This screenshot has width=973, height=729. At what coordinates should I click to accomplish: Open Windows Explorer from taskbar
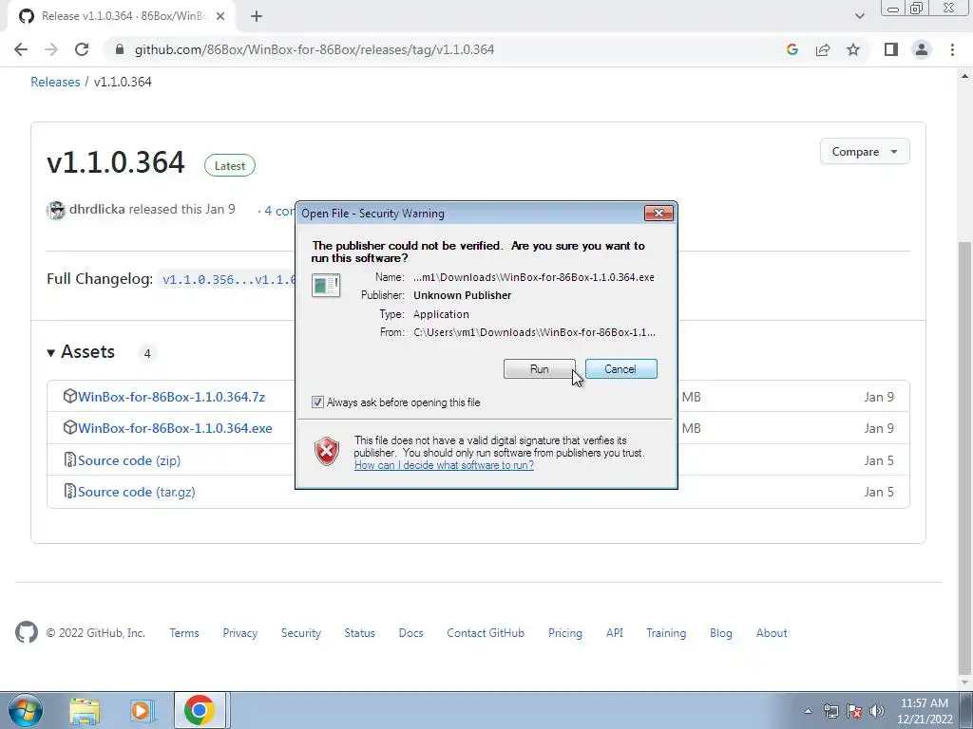[85, 710]
